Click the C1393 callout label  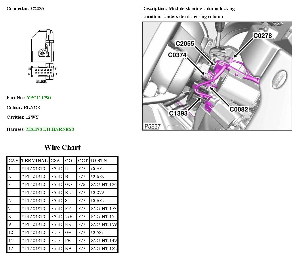pos(178,113)
